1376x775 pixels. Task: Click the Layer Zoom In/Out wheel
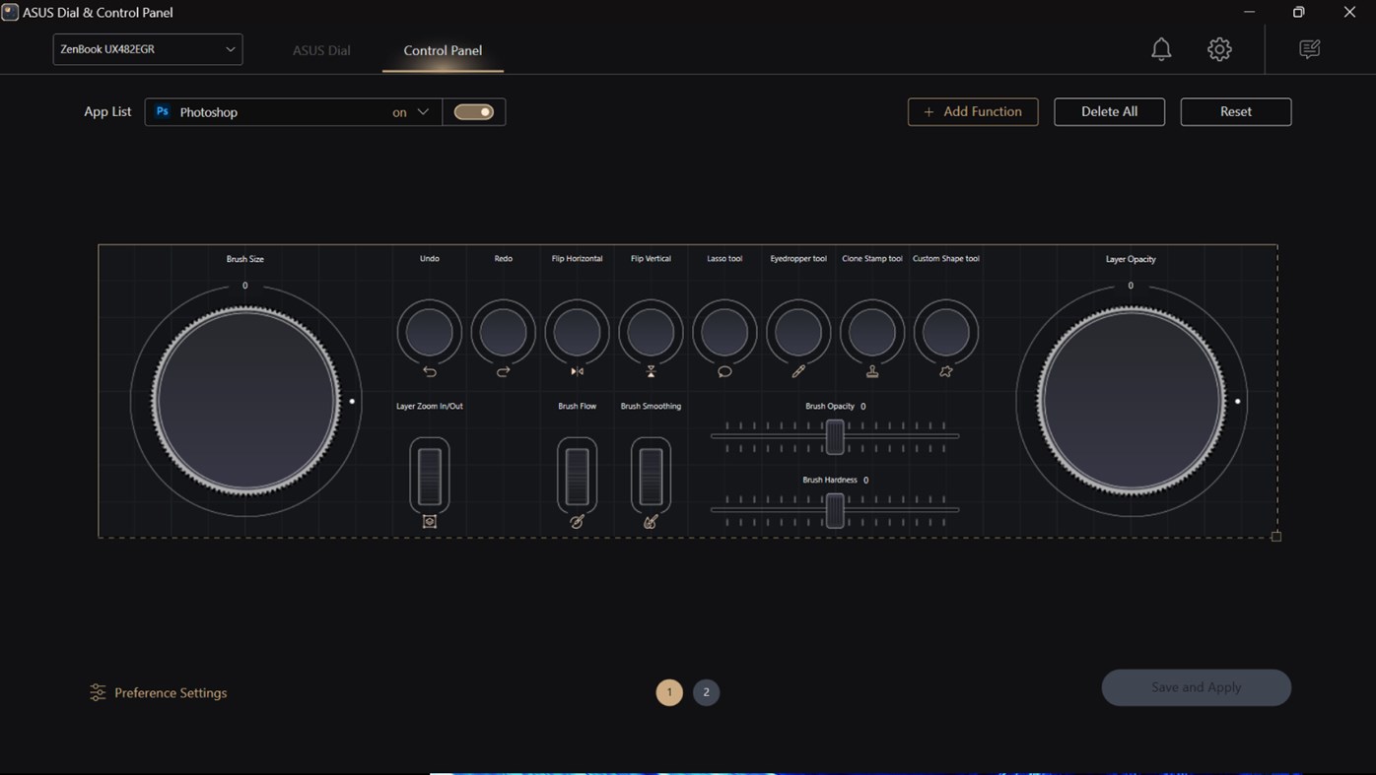pyautogui.click(x=429, y=476)
